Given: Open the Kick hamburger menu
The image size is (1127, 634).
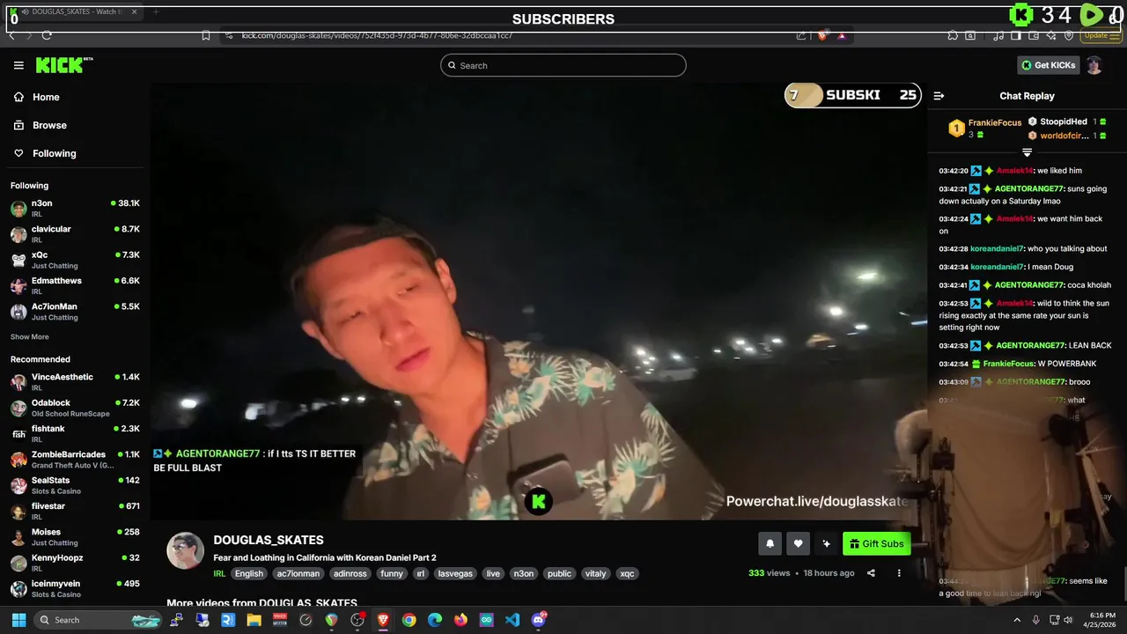Looking at the screenshot, I should tap(18, 65).
